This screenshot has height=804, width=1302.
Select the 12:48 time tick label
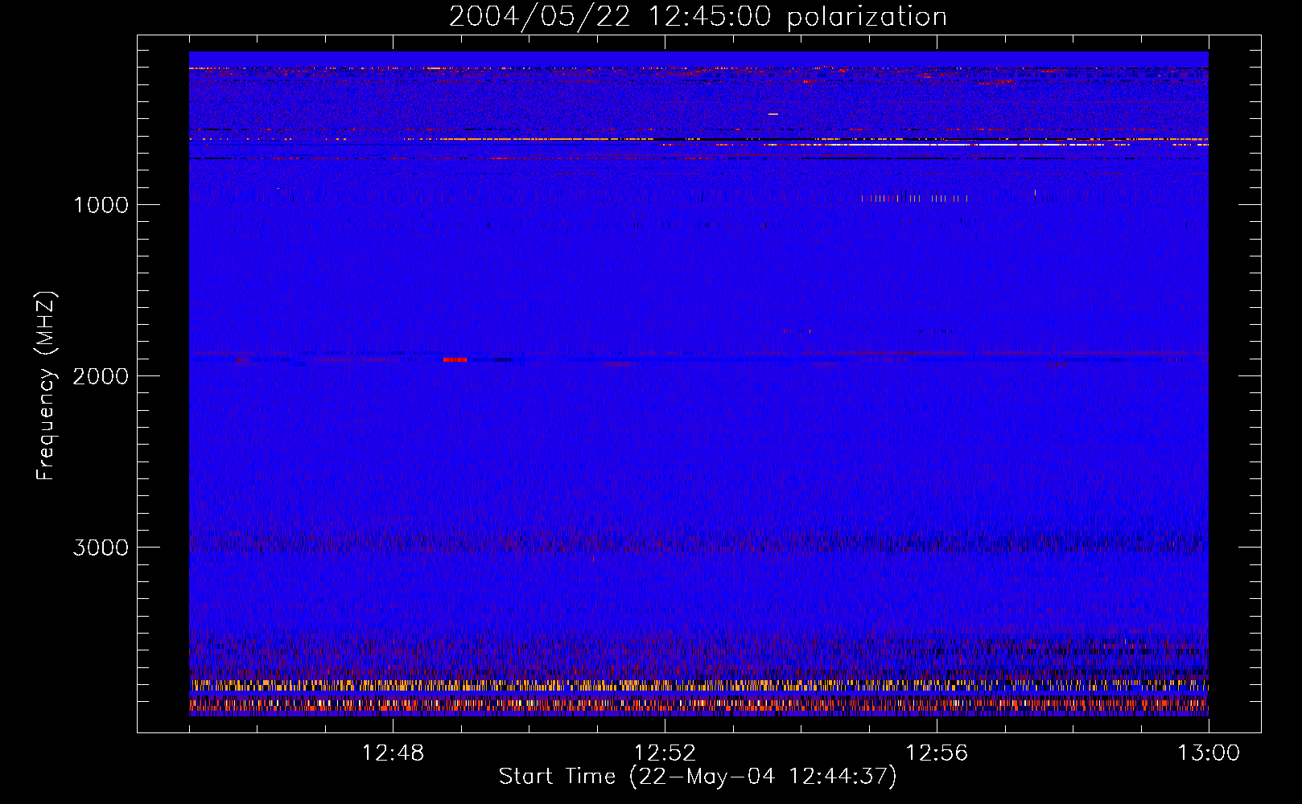point(393,753)
